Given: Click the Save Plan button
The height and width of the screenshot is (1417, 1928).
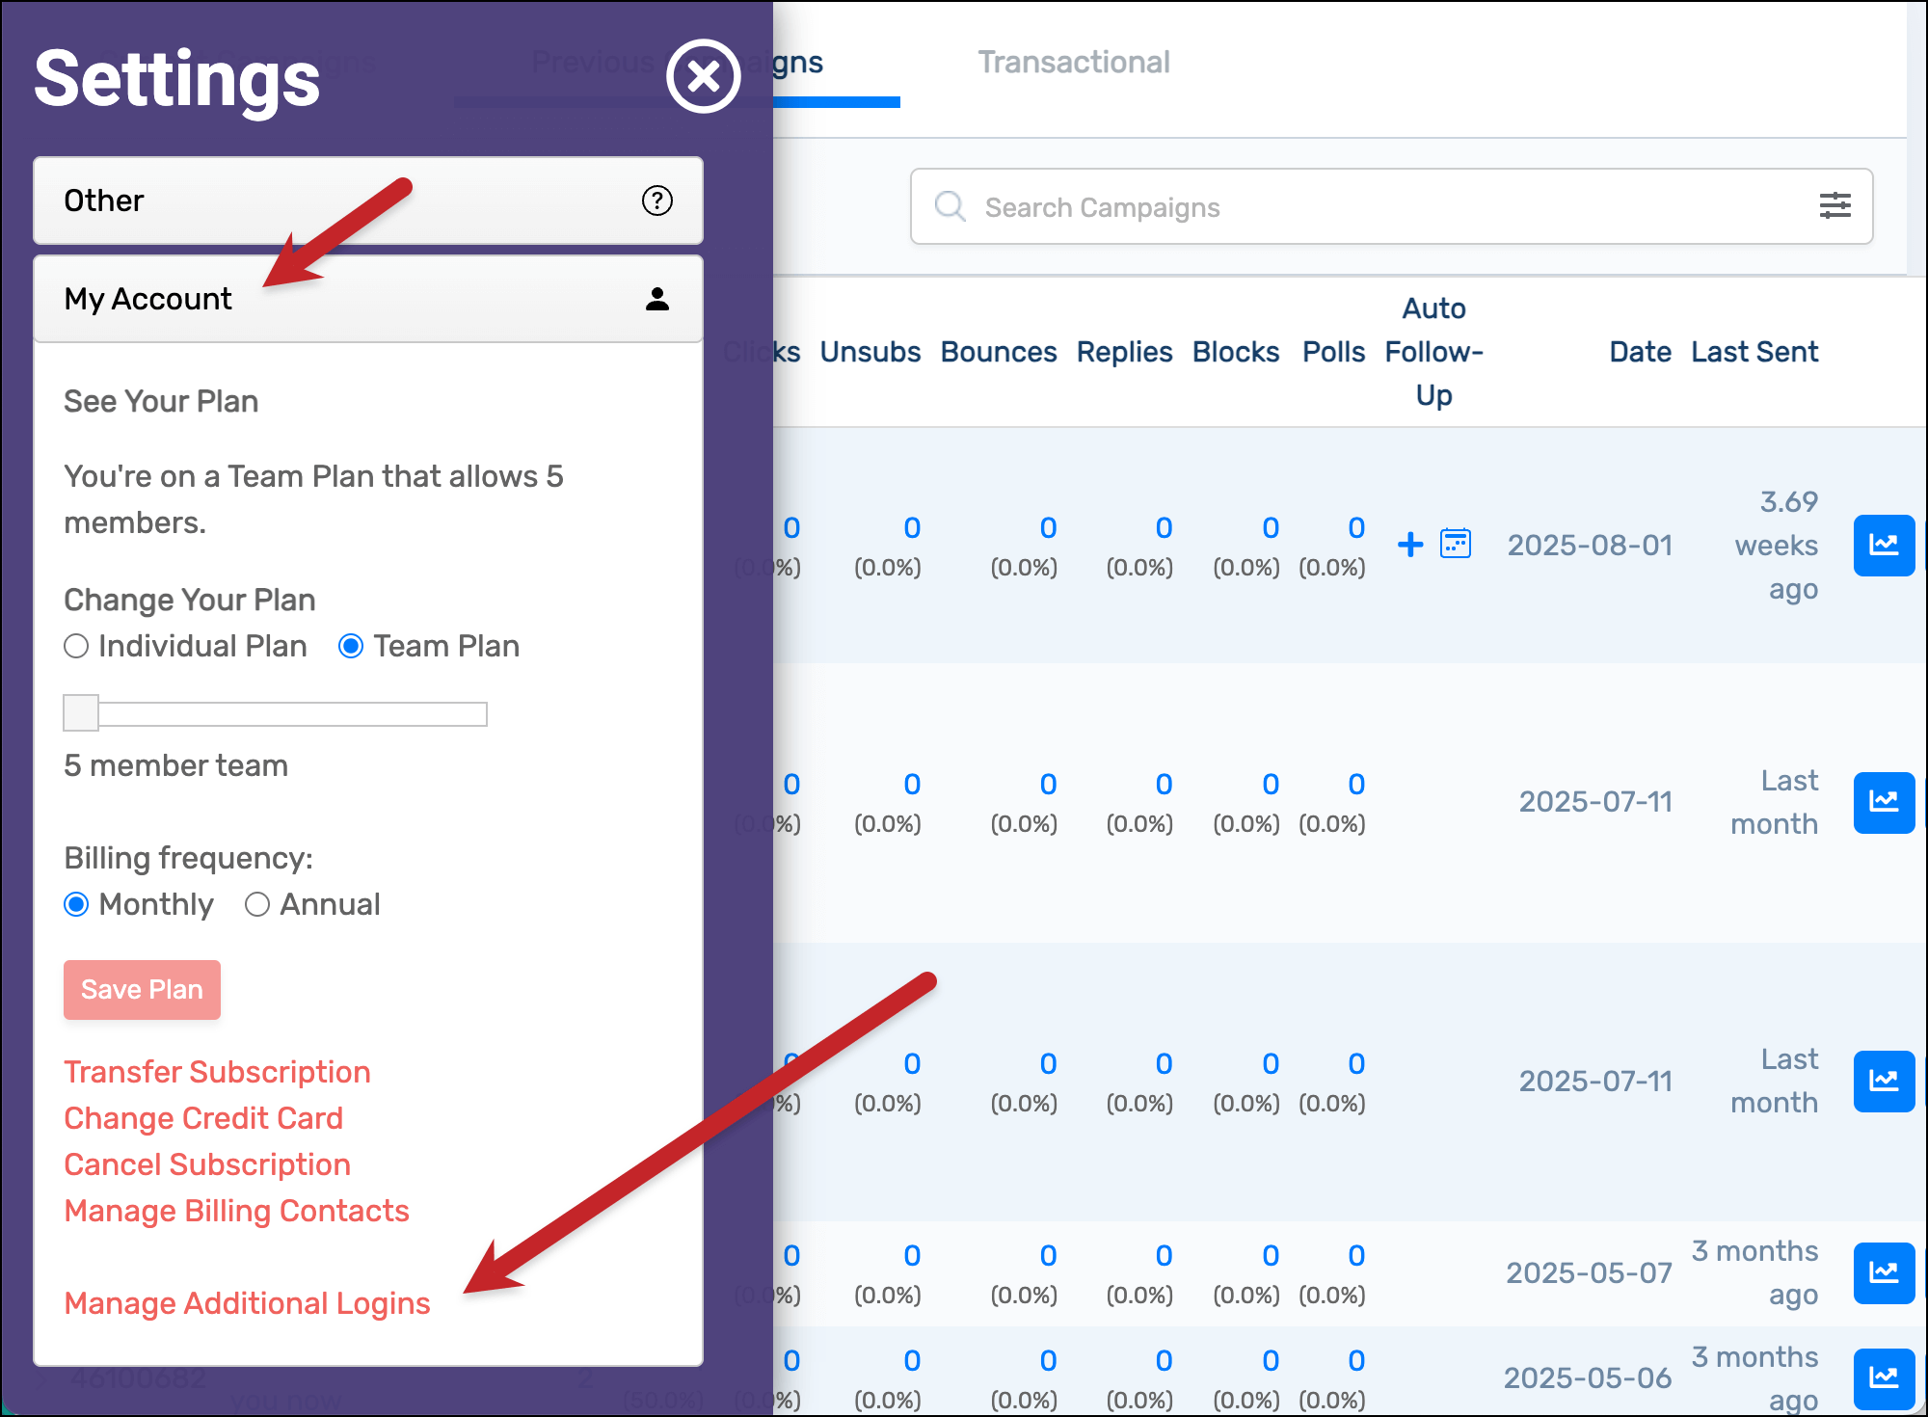Looking at the screenshot, I should [142, 990].
